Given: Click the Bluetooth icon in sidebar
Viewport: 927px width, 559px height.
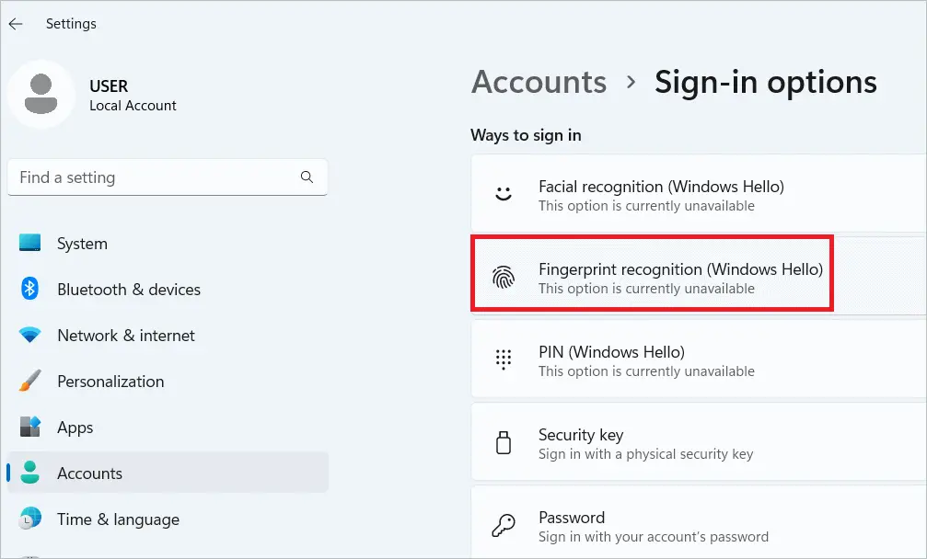Looking at the screenshot, I should [x=29, y=289].
